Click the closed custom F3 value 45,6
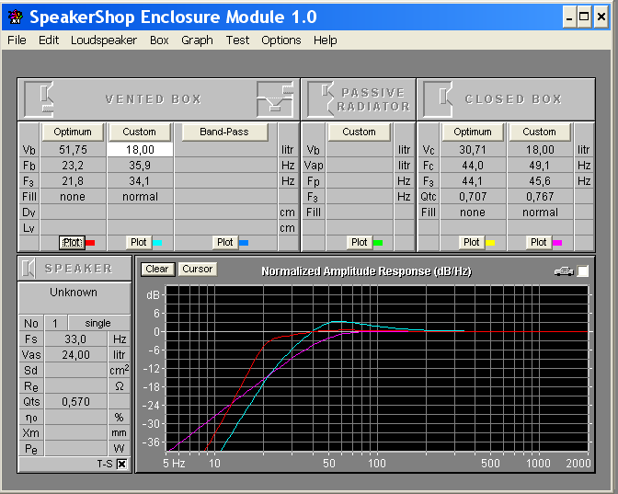Image resolution: width=618 pixels, height=494 pixels. (x=540, y=181)
